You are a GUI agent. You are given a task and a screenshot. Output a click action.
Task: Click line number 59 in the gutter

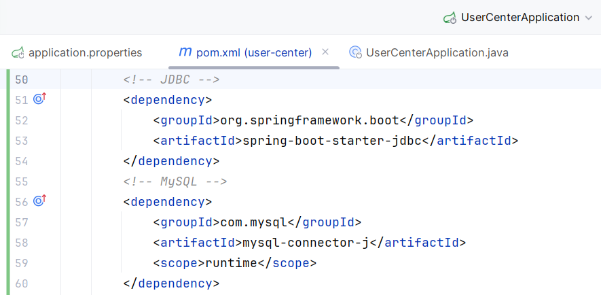pos(21,263)
